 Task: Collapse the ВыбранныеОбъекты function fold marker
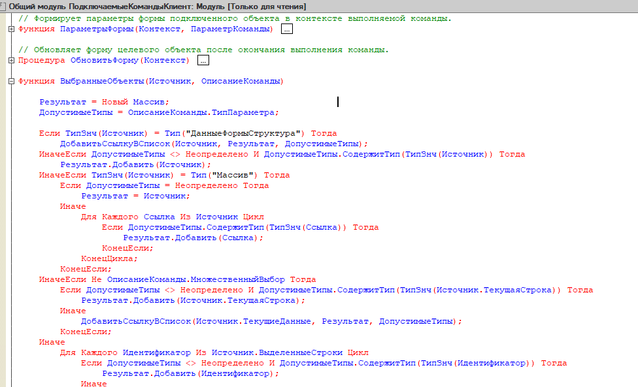tap(11, 81)
